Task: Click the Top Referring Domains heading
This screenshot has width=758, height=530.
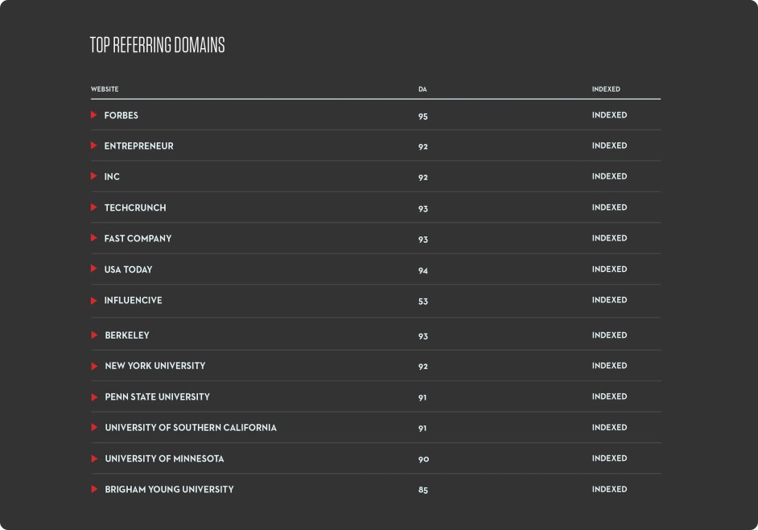Action: click(x=158, y=45)
